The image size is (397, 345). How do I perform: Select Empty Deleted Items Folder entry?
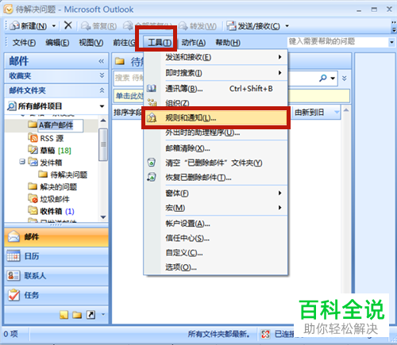(x=216, y=163)
